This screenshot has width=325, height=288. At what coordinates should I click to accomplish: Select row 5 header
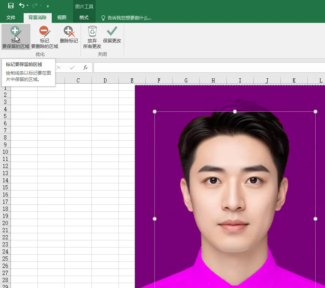[x=5, y=116]
